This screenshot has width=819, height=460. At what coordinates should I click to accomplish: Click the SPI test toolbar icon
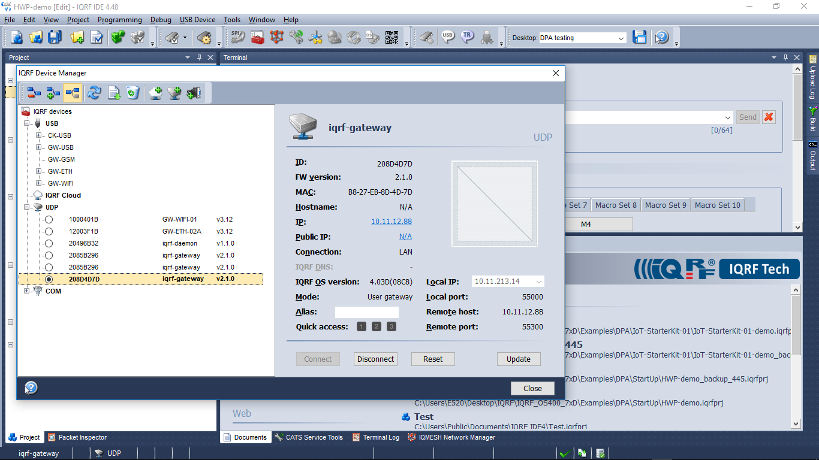pyautogui.click(x=238, y=37)
